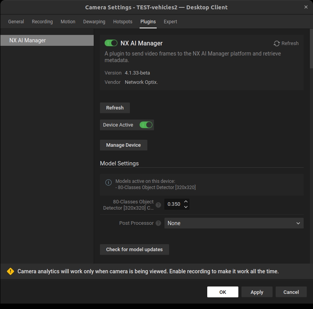Image resolution: width=313 pixels, height=309 pixels.
Task: Open the Post Processor dropdown
Action: tap(234, 223)
